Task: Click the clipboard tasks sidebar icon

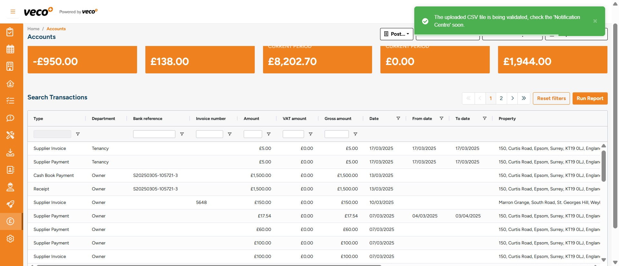Action: [10, 32]
